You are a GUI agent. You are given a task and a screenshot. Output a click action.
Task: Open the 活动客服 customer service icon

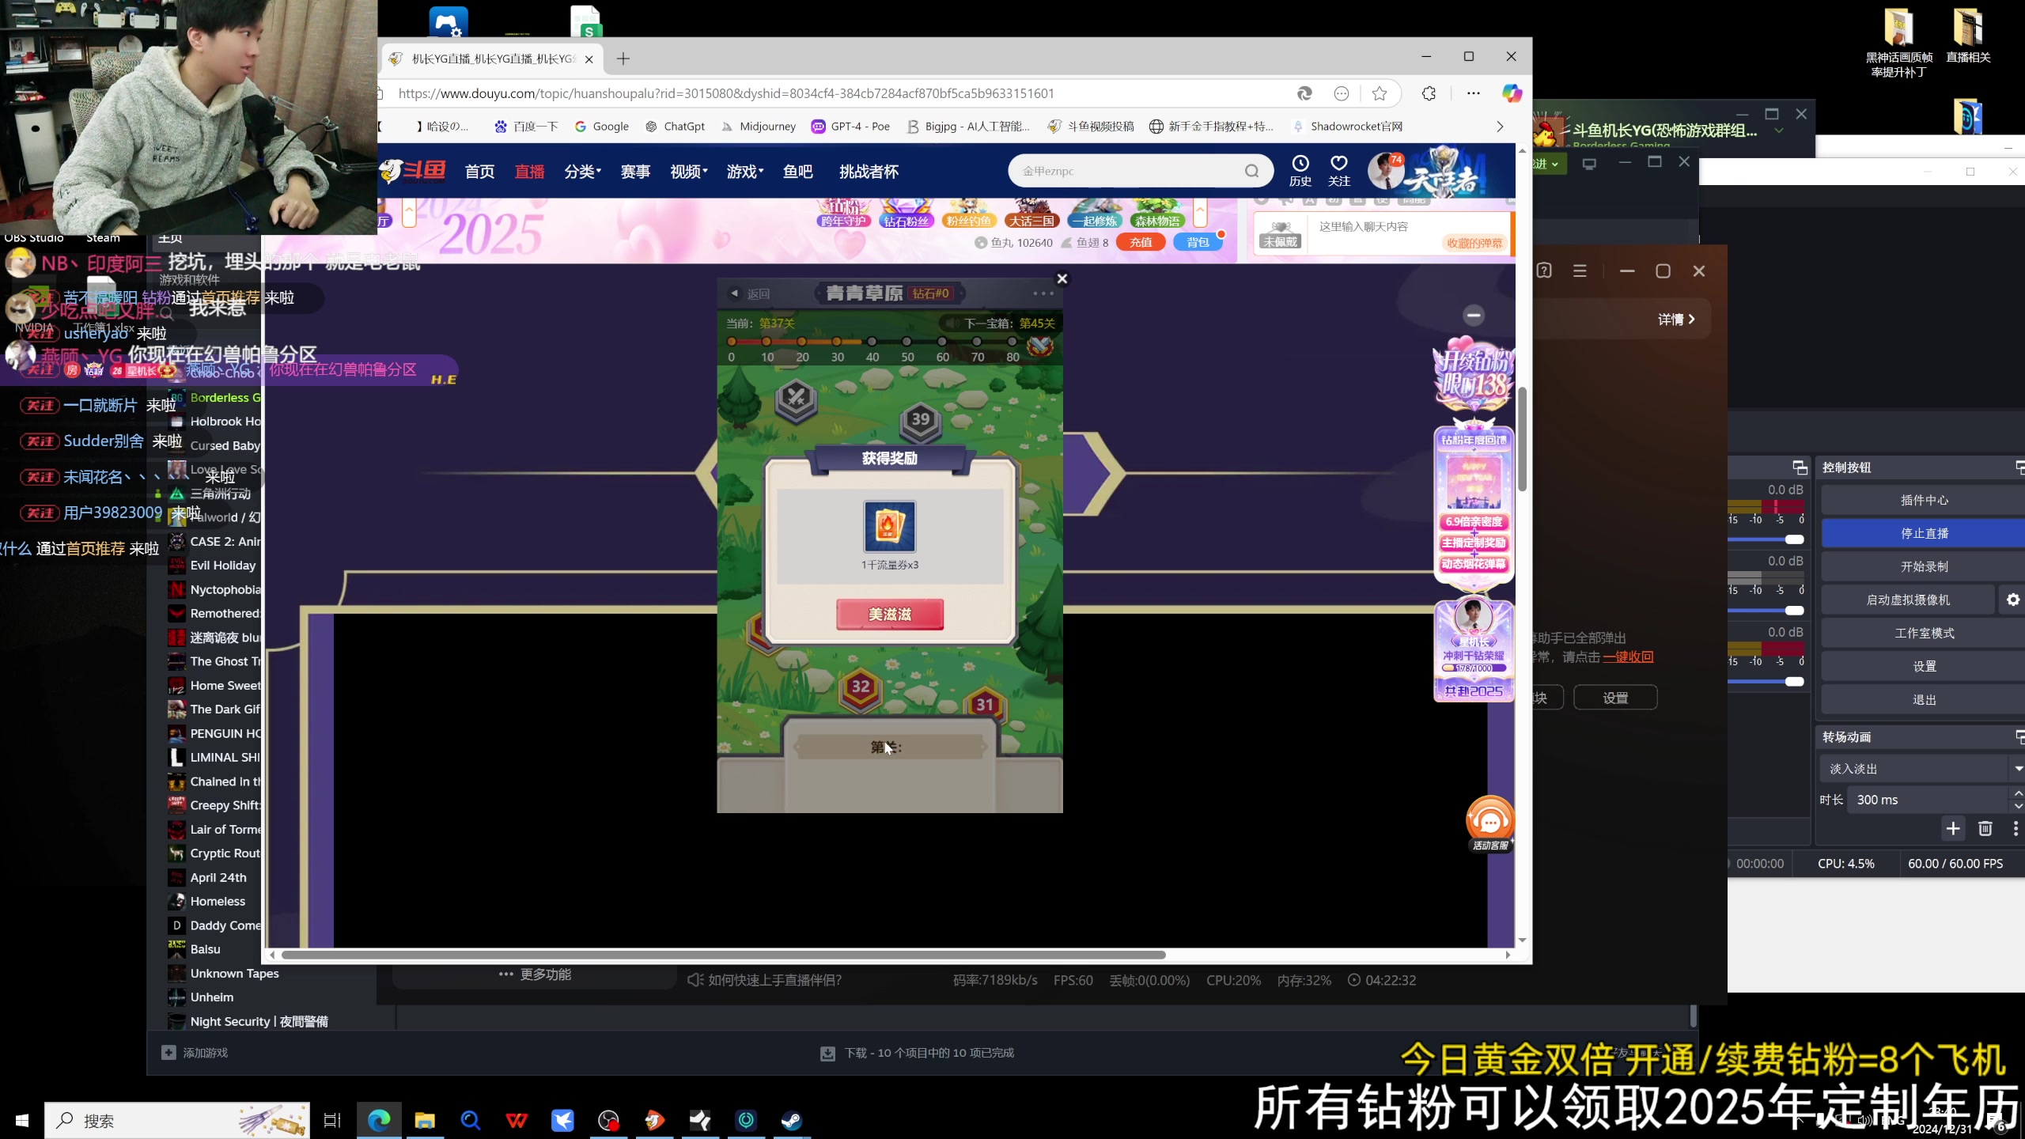click(1489, 824)
